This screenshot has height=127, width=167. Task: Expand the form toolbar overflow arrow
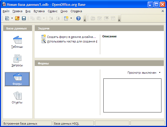coord(119,18)
